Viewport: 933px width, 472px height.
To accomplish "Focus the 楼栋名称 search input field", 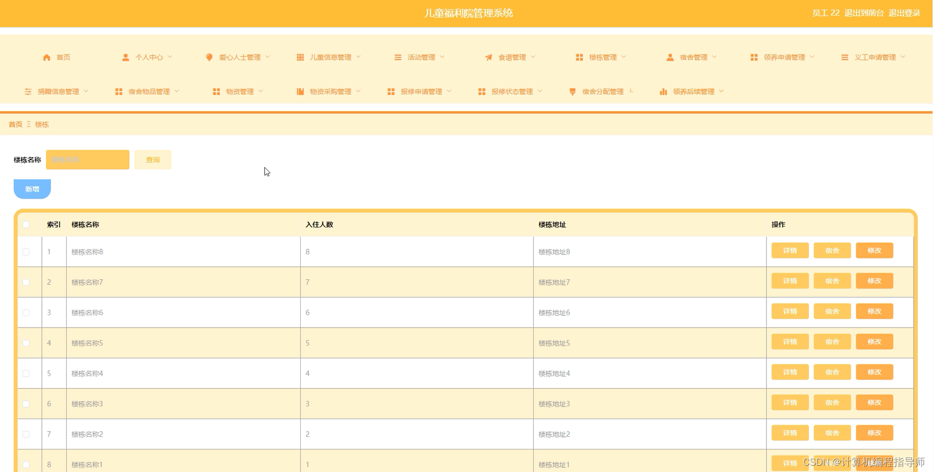I will [88, 160].
